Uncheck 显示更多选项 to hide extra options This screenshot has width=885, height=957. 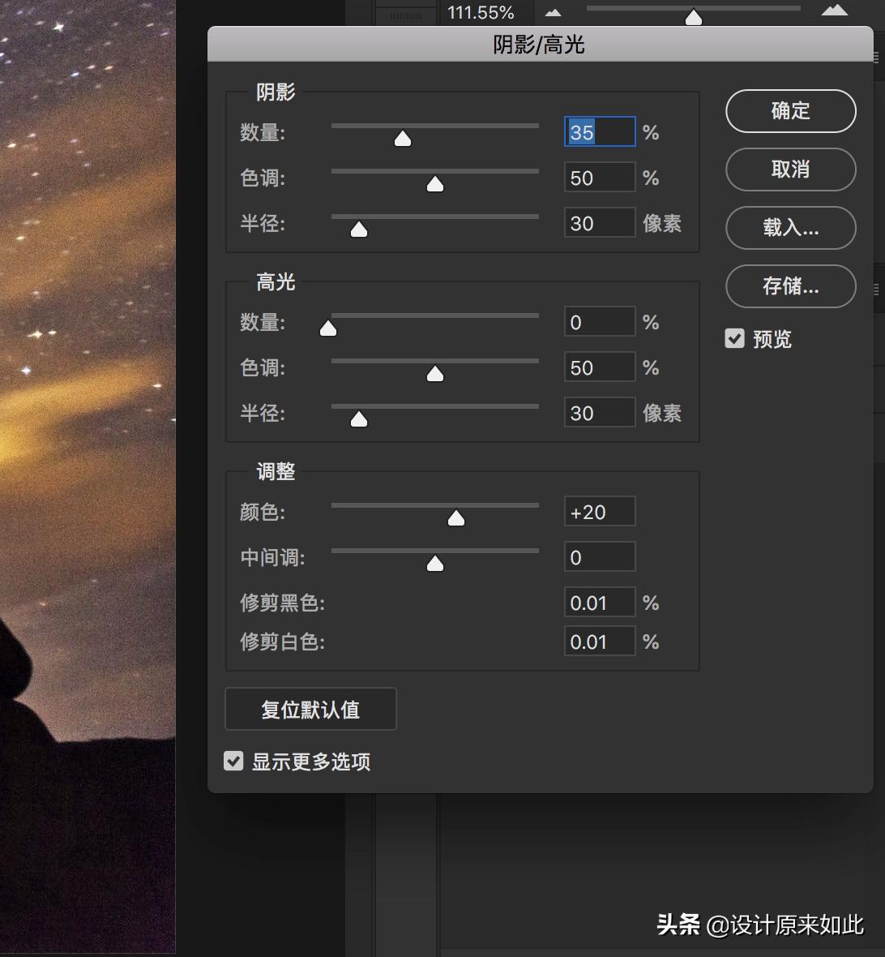click(x=234, y=761)
